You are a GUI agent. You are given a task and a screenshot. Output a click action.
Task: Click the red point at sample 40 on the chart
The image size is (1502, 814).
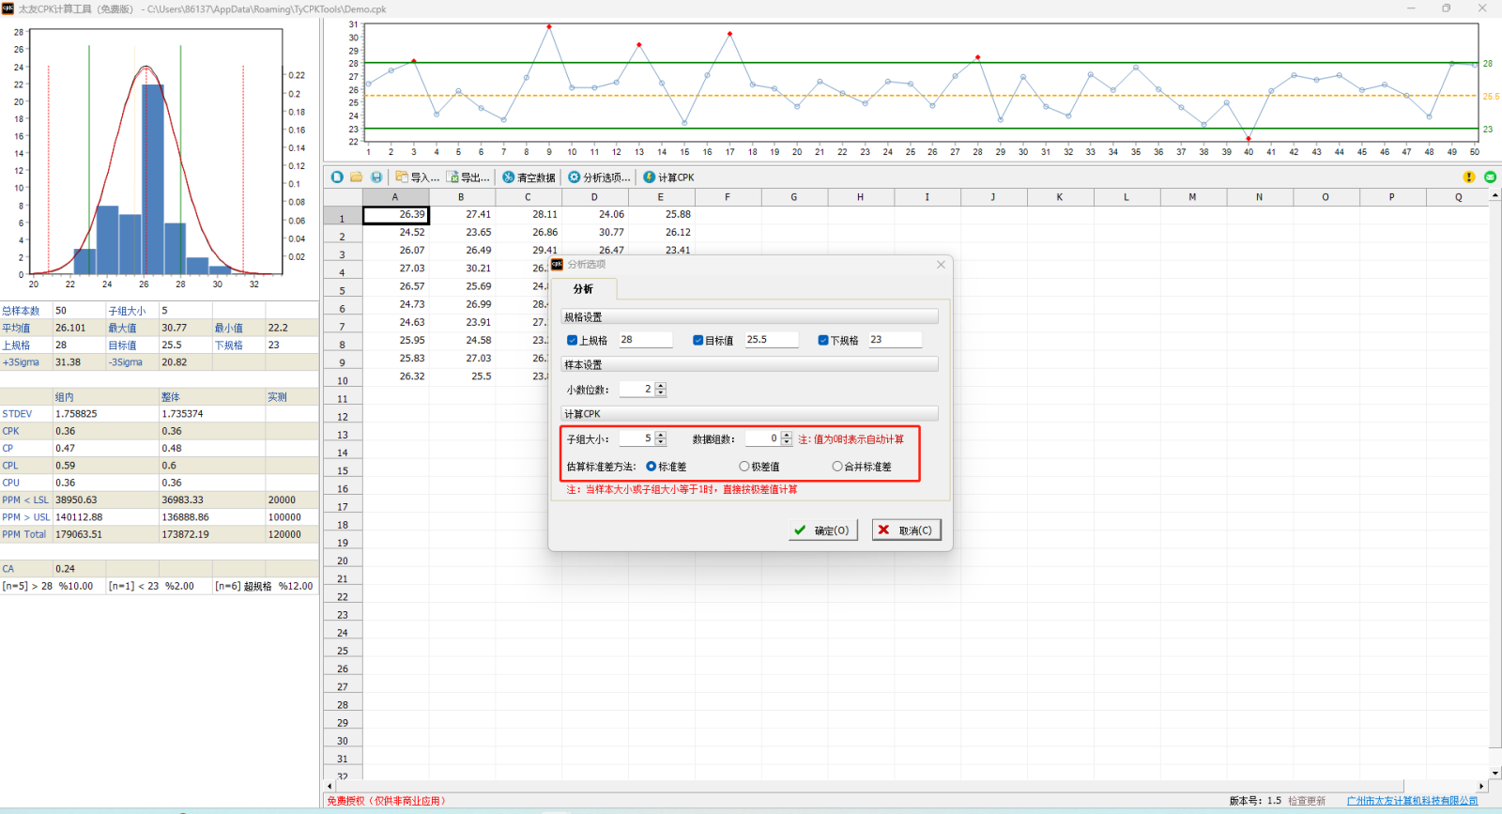tap(1249, 139)
